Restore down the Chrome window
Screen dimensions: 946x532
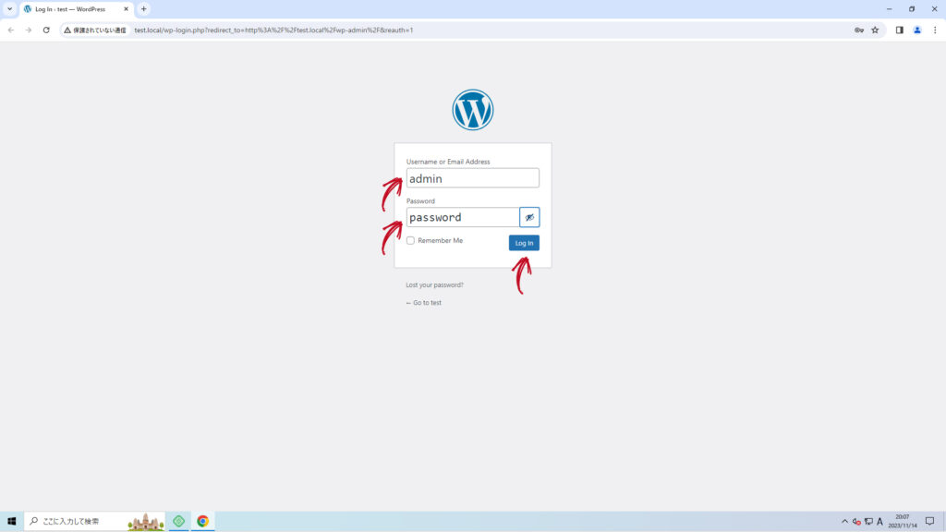pyautogui.click(x=912, y=9)
